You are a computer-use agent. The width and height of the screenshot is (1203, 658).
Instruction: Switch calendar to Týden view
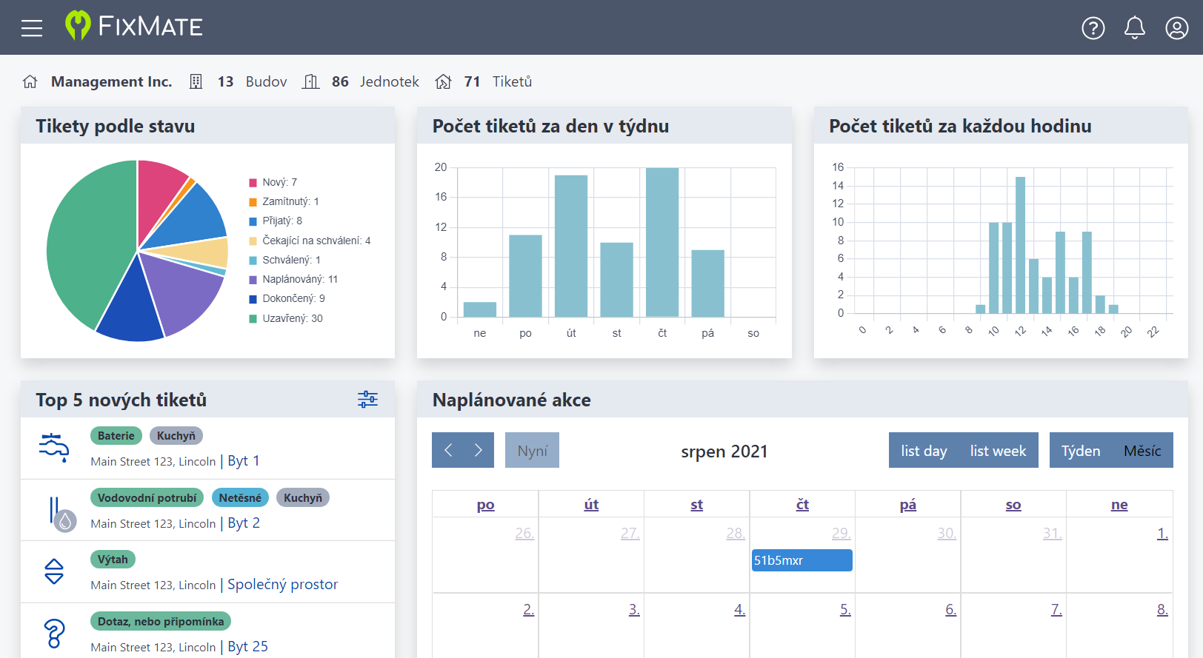click(1080, 451)
